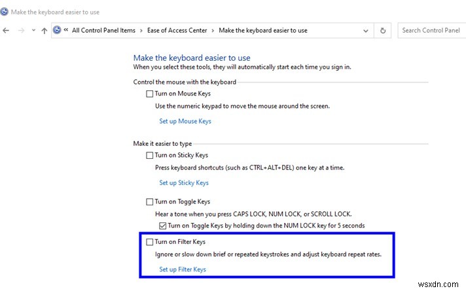Navigate to Ease of Access Center breadcrumb
This screenshot has width=466, height=291.
pos(177,30)
